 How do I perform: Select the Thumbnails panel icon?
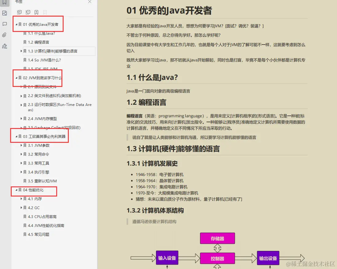4,13
